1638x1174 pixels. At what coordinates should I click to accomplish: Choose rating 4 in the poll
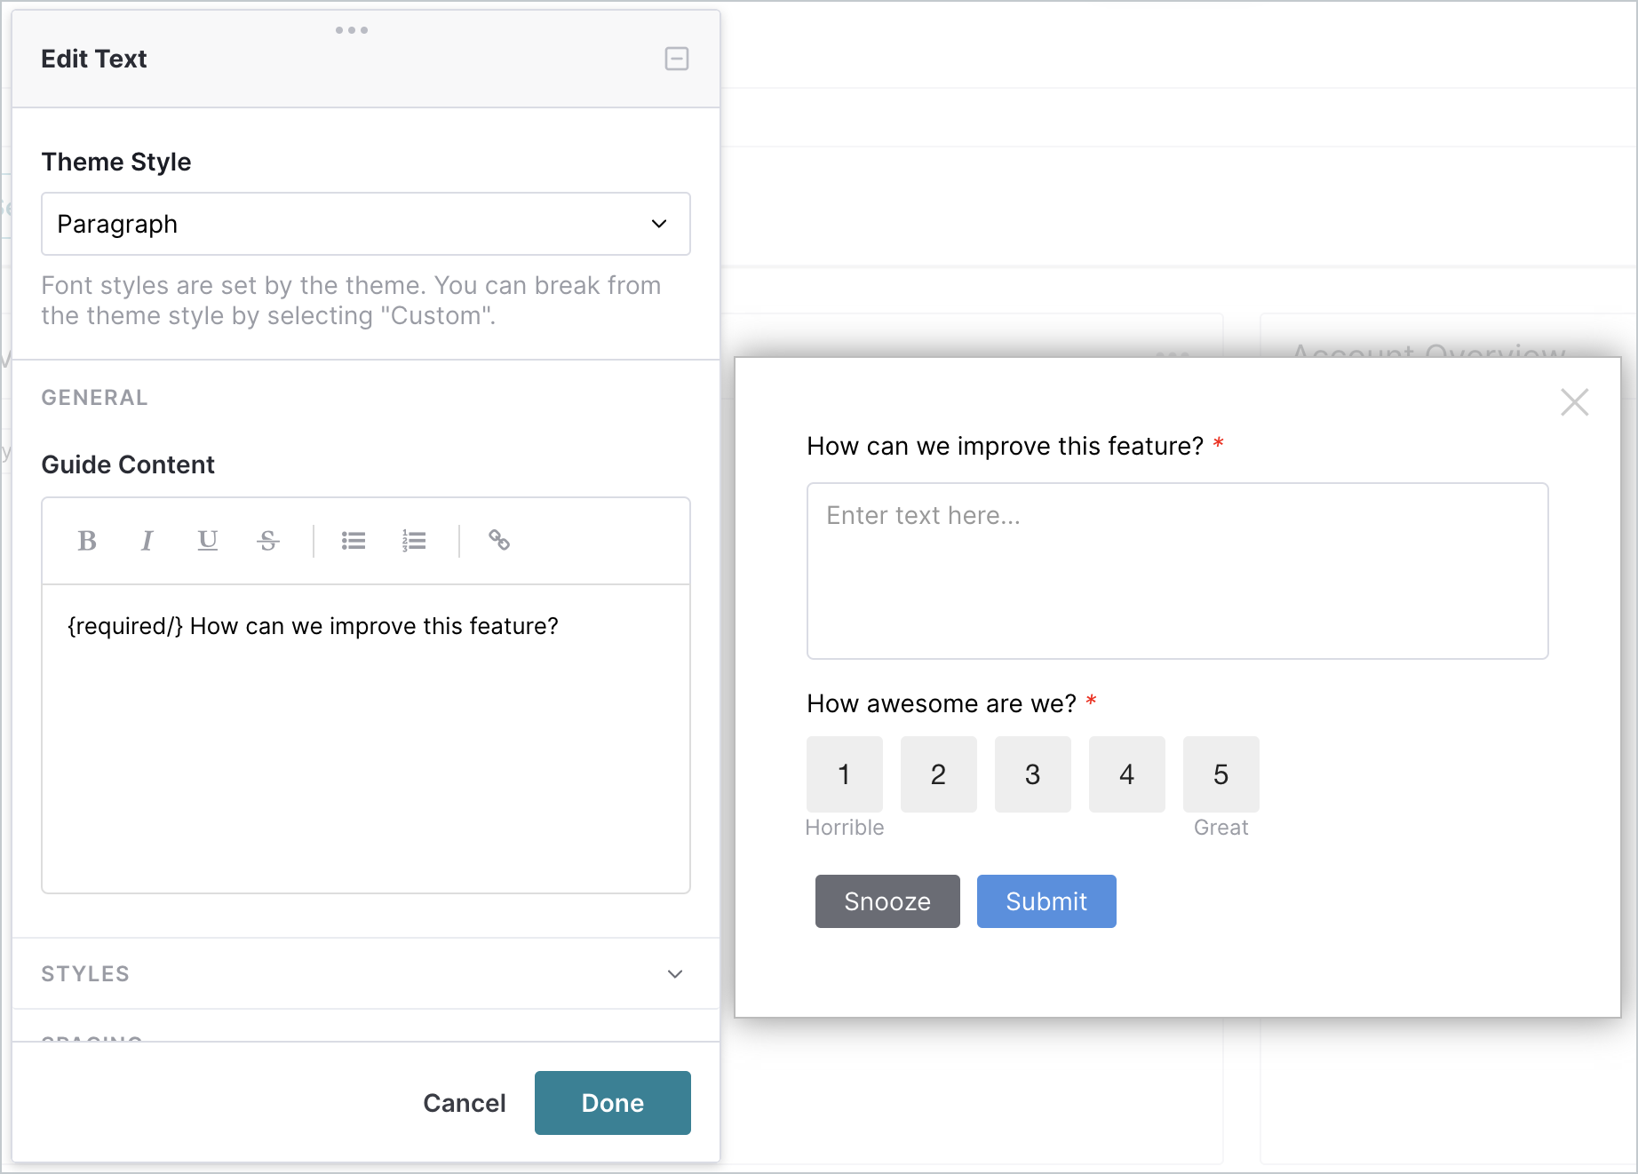click(1127, 774)
